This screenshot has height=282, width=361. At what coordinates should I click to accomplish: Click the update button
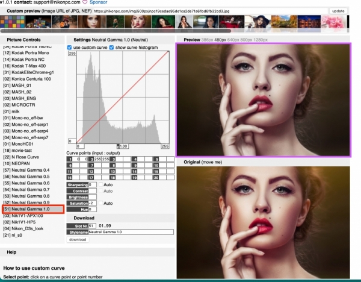[x=338, y=11]
